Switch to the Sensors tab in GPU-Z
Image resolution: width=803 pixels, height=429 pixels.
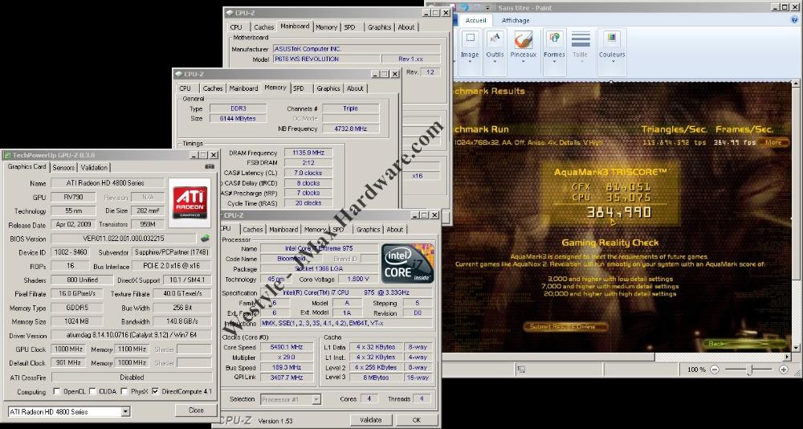pyautogui.click(x=63, y=168)
